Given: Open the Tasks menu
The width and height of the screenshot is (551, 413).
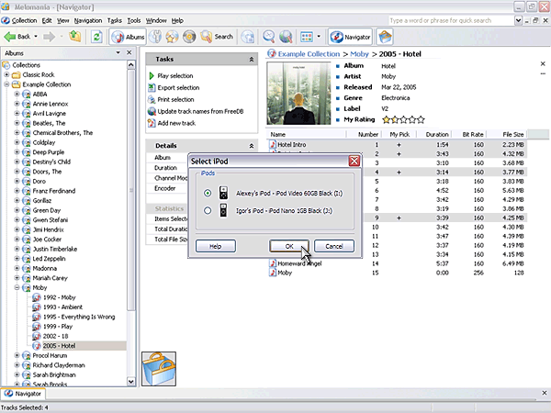Looking at the screenshot, I should 115,20.
